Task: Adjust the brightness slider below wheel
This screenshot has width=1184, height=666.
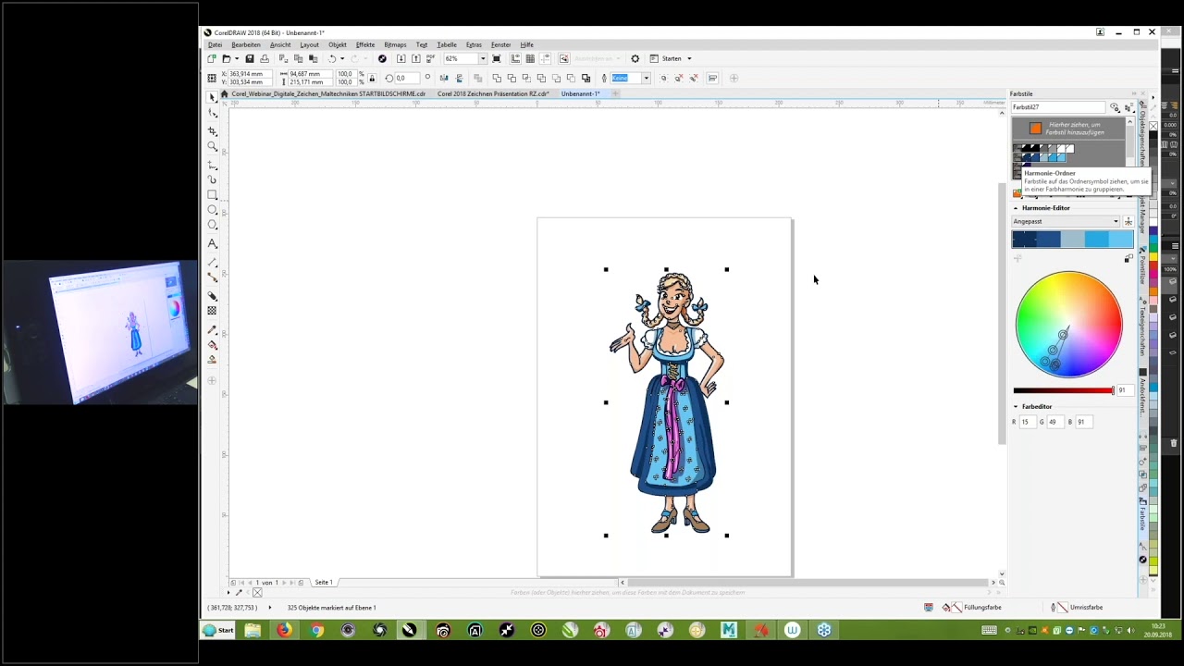Action: [1064, 390]
